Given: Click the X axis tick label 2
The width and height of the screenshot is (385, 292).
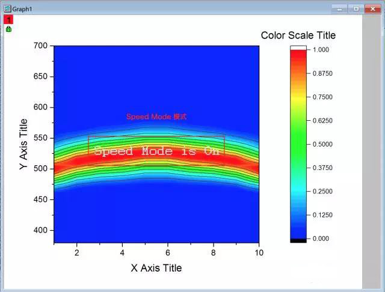Looking at the screenshot, I should point(77,253).
